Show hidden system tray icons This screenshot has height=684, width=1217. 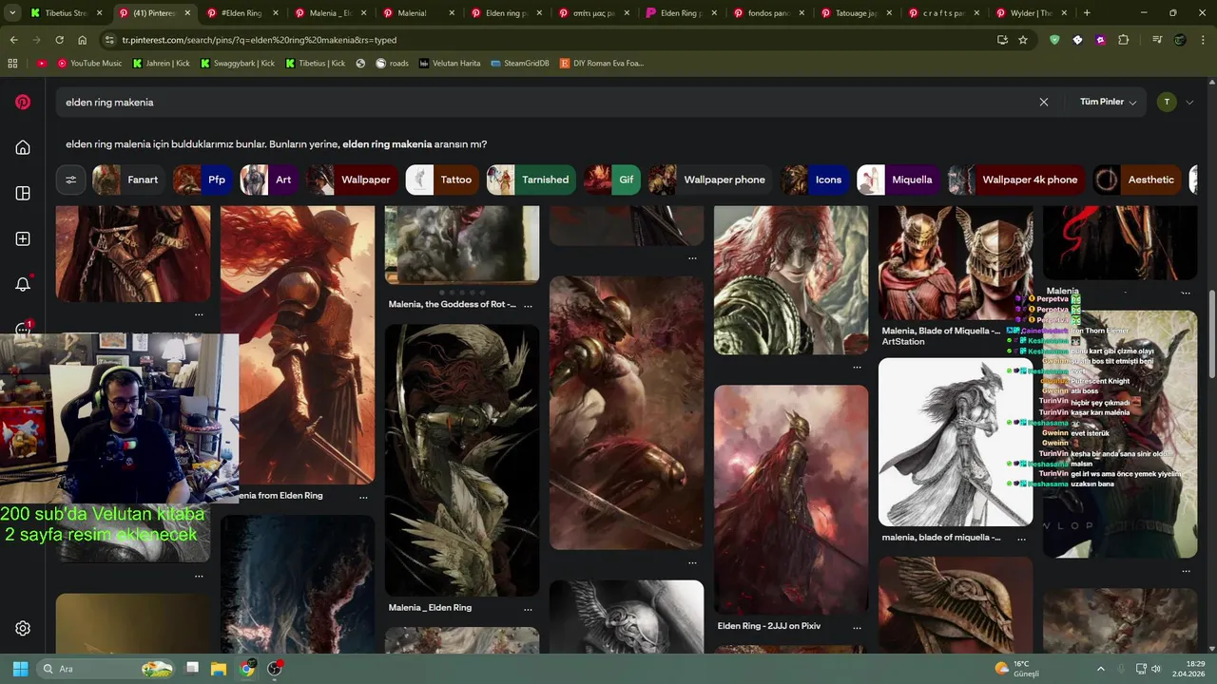click(1101, 669)
